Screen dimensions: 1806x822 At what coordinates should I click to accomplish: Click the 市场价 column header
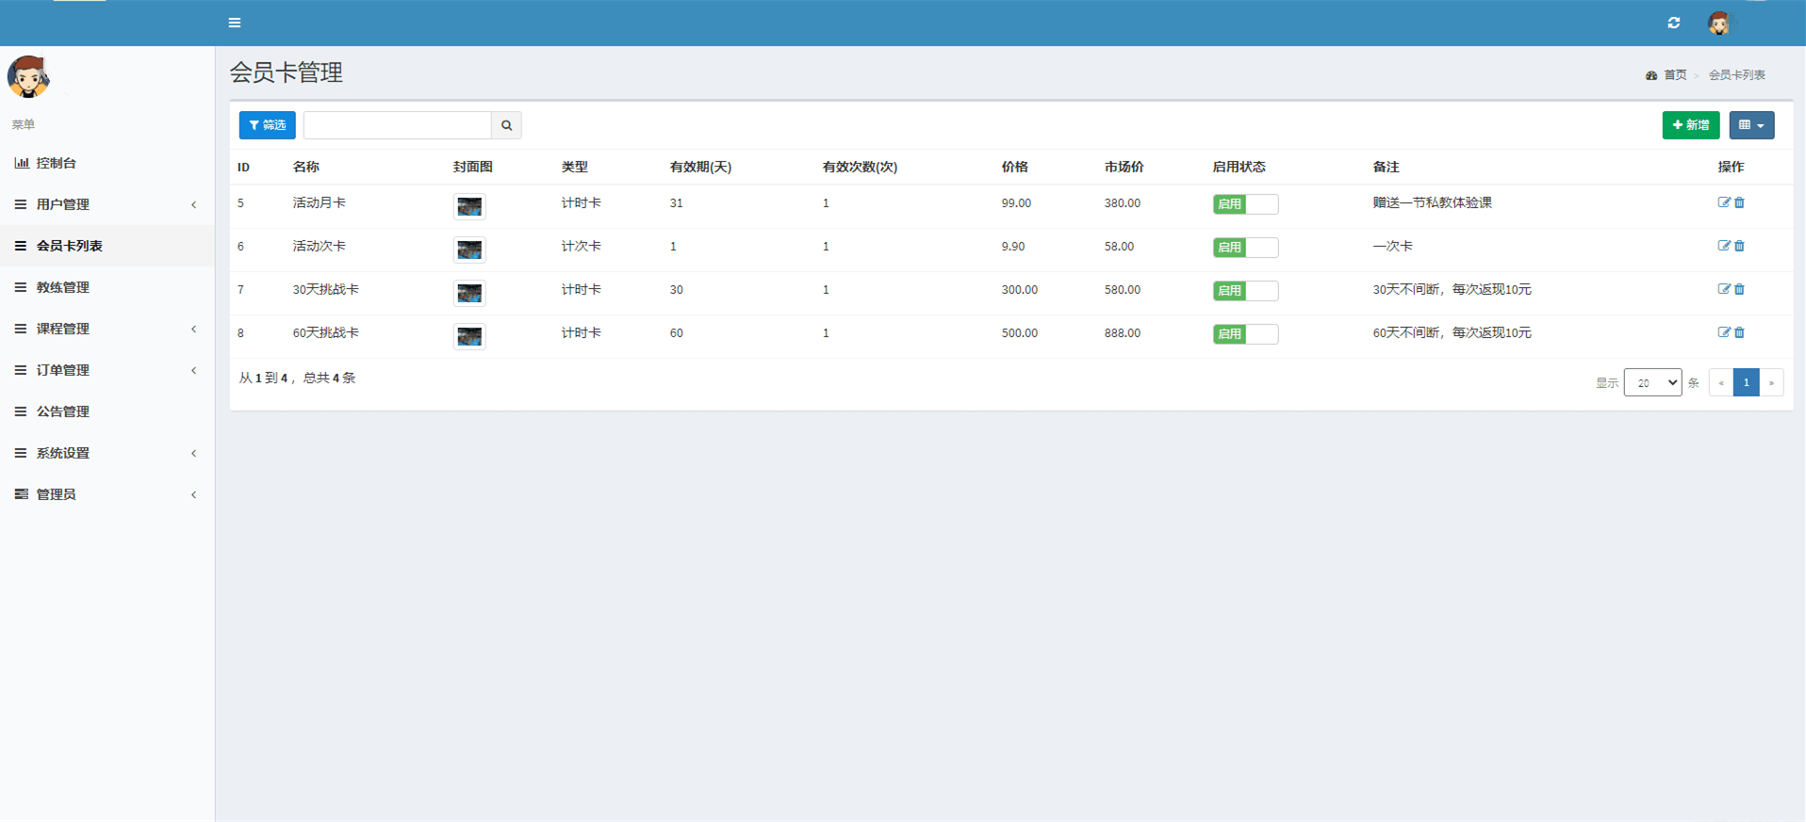(x=1124, y=167)
